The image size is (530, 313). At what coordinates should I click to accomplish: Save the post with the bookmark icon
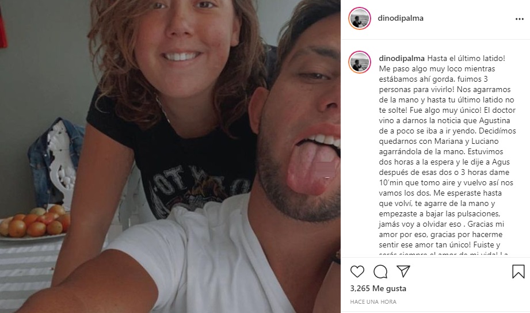[518, 272]
